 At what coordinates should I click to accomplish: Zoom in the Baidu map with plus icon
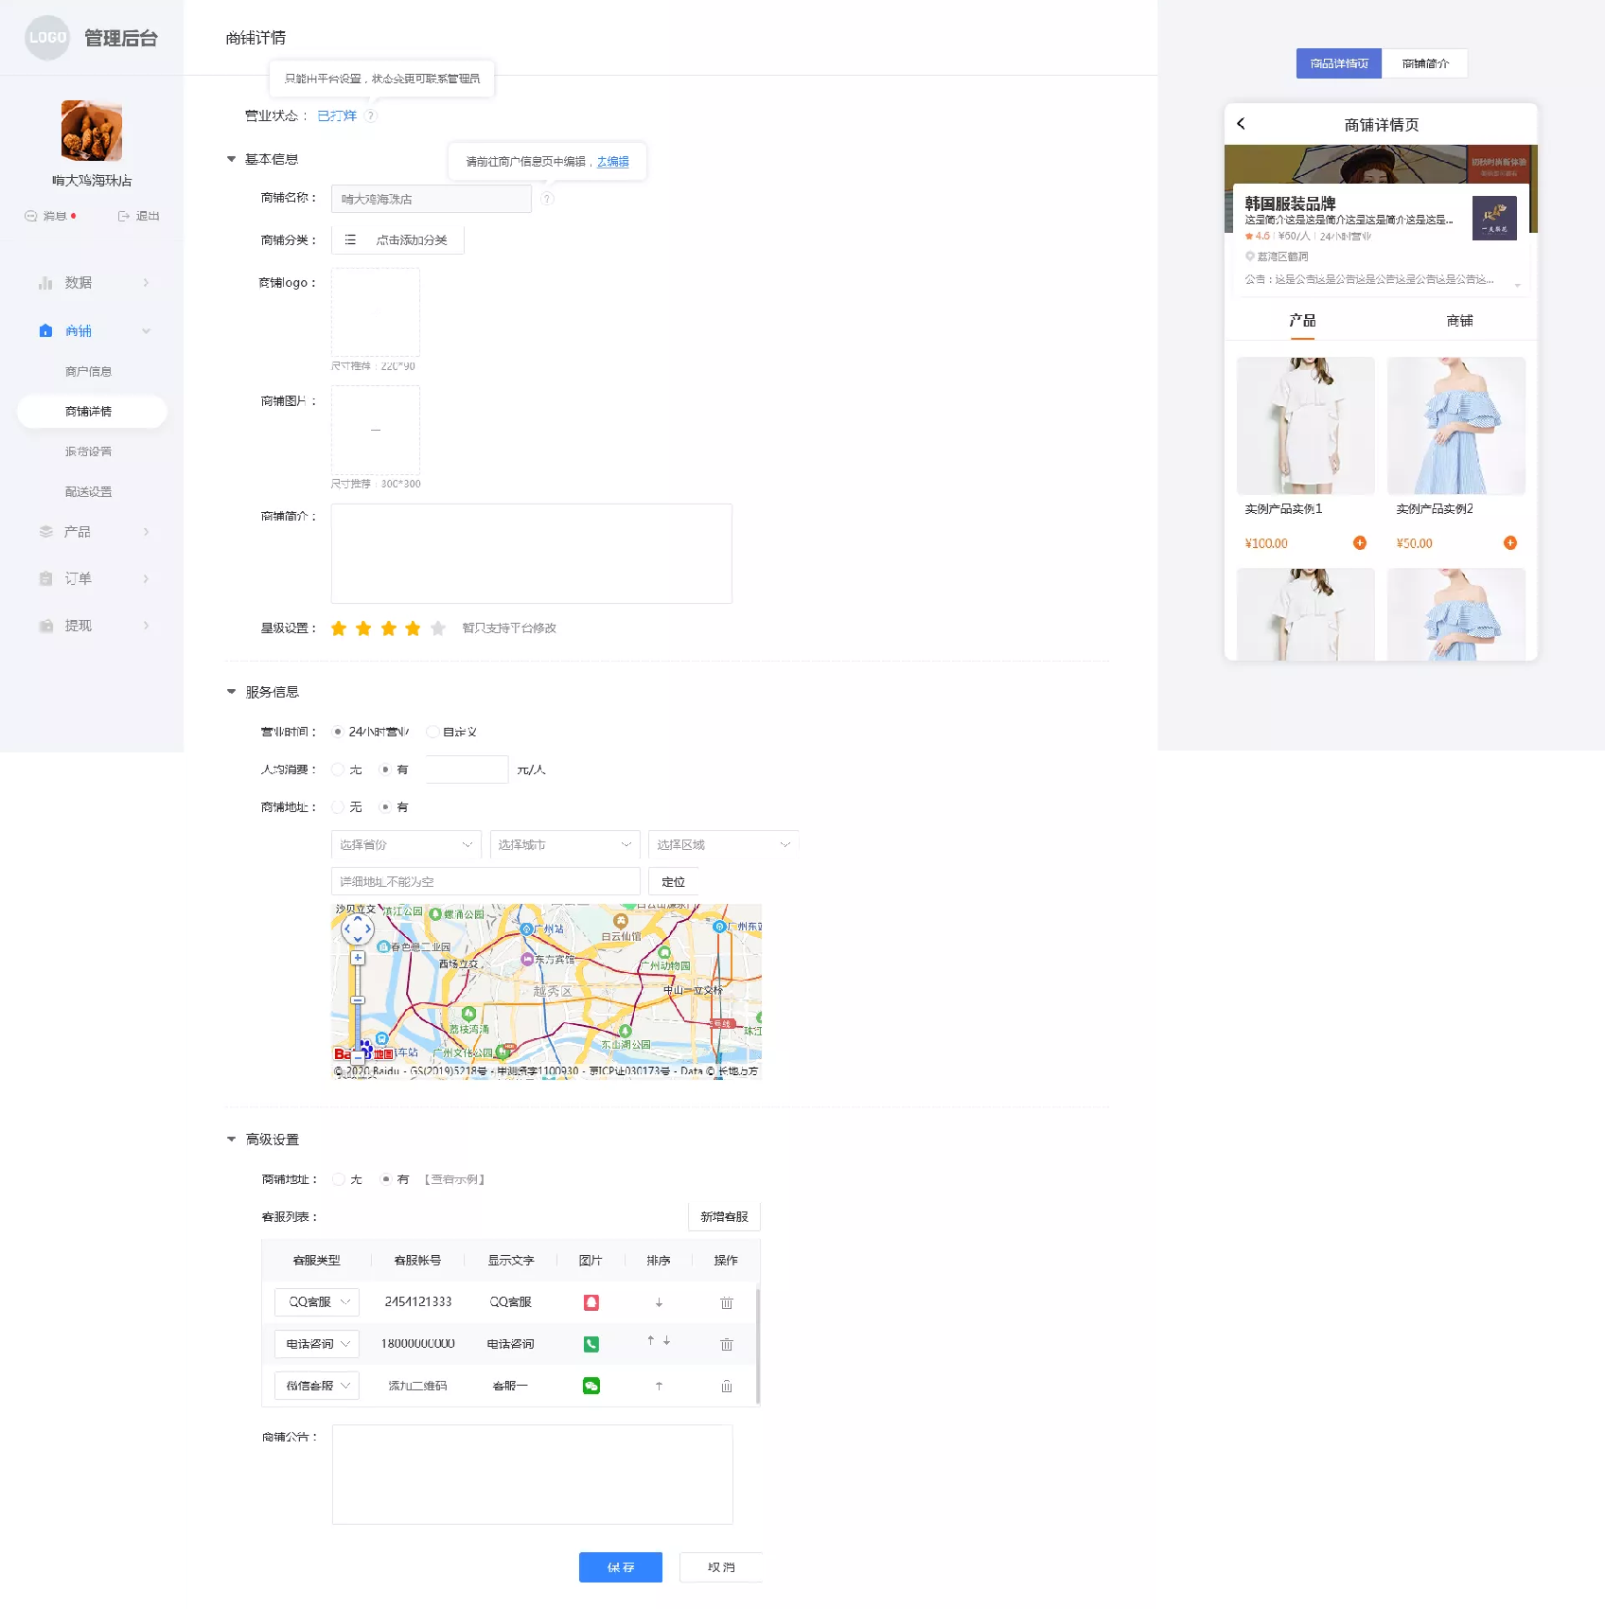[358, 958]
